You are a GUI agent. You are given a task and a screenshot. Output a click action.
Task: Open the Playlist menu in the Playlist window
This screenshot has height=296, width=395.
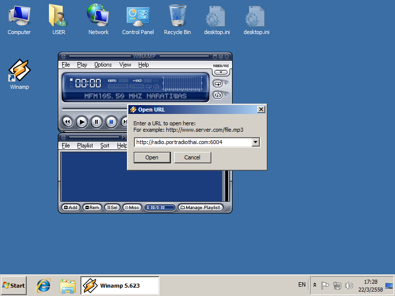click(x=85, y=146)
